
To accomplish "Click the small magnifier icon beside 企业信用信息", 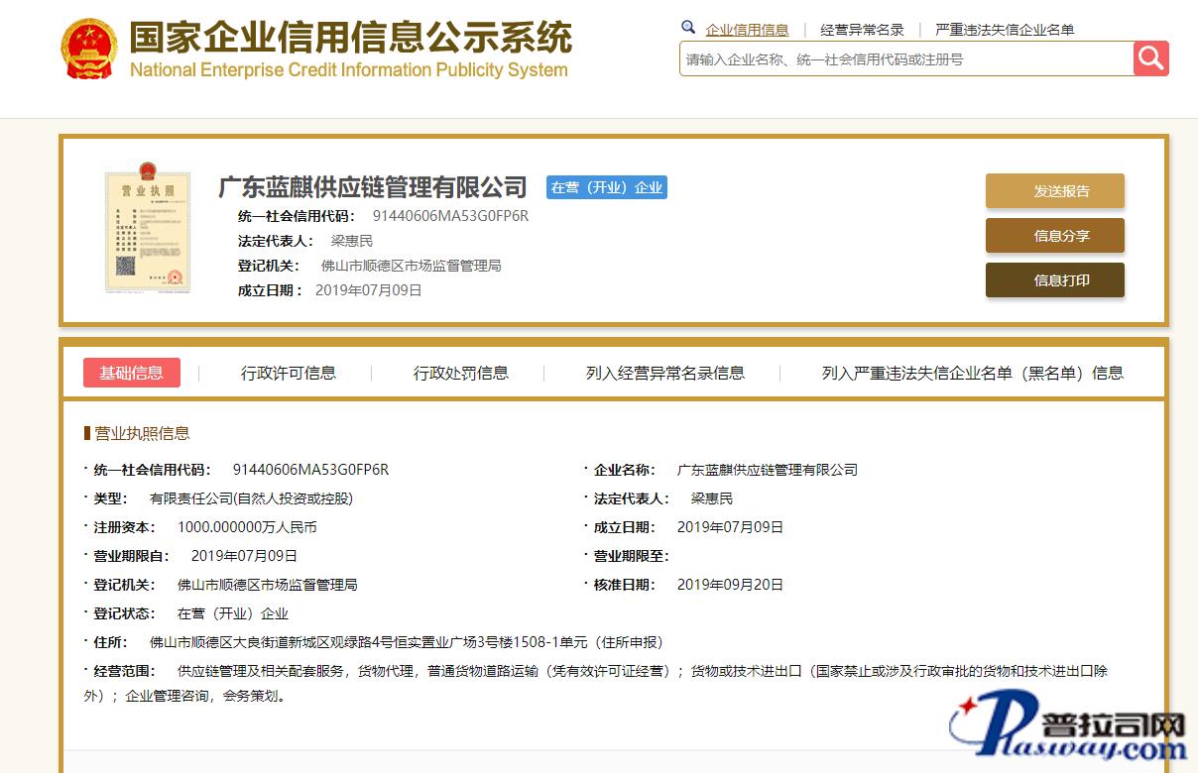I will click(688, 28).
